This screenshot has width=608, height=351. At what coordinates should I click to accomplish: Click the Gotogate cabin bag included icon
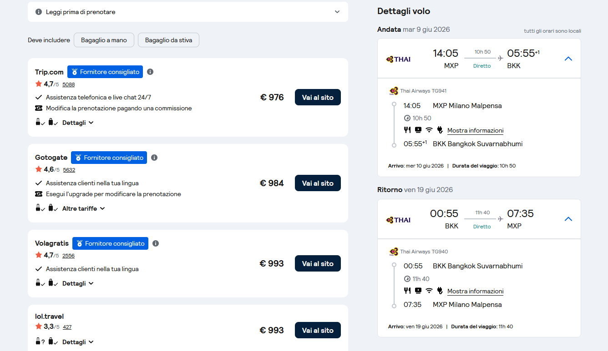pyautogui.click(x=40, y=208)
